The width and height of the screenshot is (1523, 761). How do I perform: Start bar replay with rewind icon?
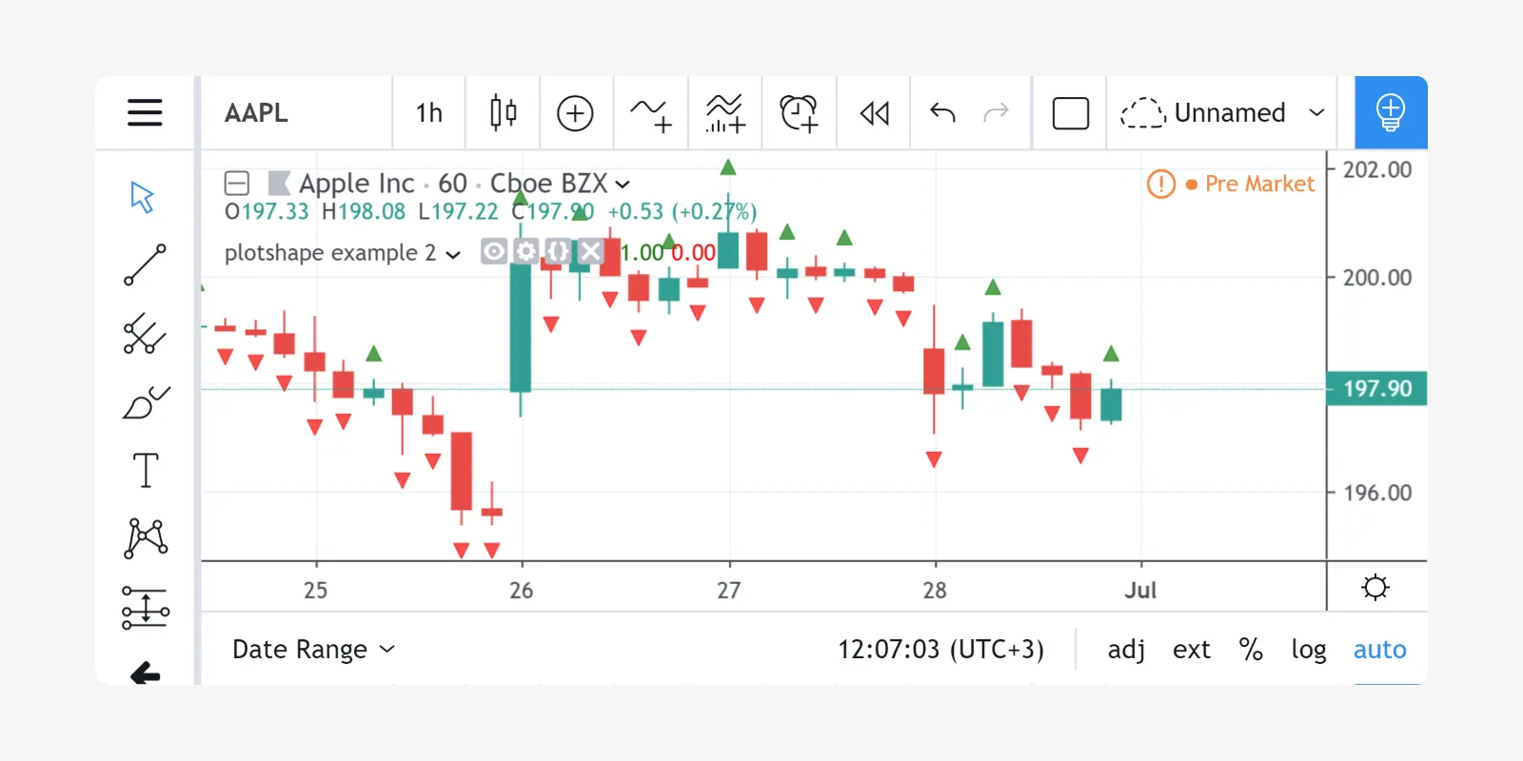(874, 112)
